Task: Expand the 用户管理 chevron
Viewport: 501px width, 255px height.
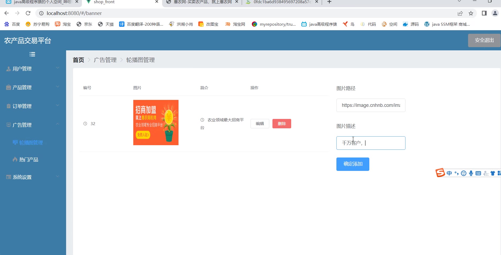Action: click(x=57, y=68)
